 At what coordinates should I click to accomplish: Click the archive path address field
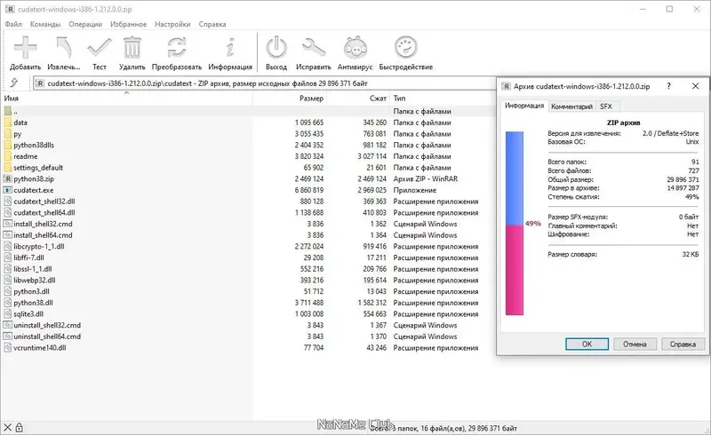pos(264,83)
